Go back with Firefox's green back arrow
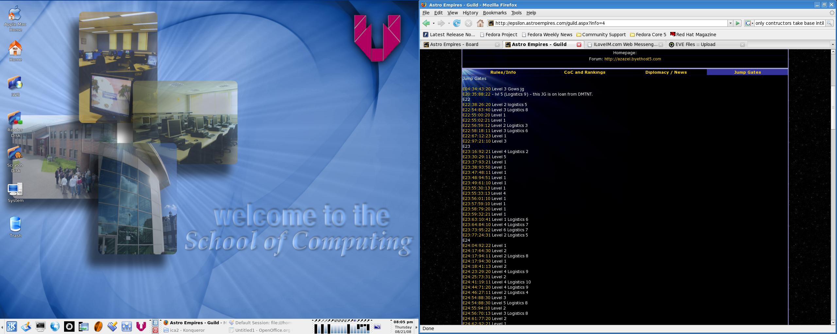This screenshot has height=334, width=837. 426,23
